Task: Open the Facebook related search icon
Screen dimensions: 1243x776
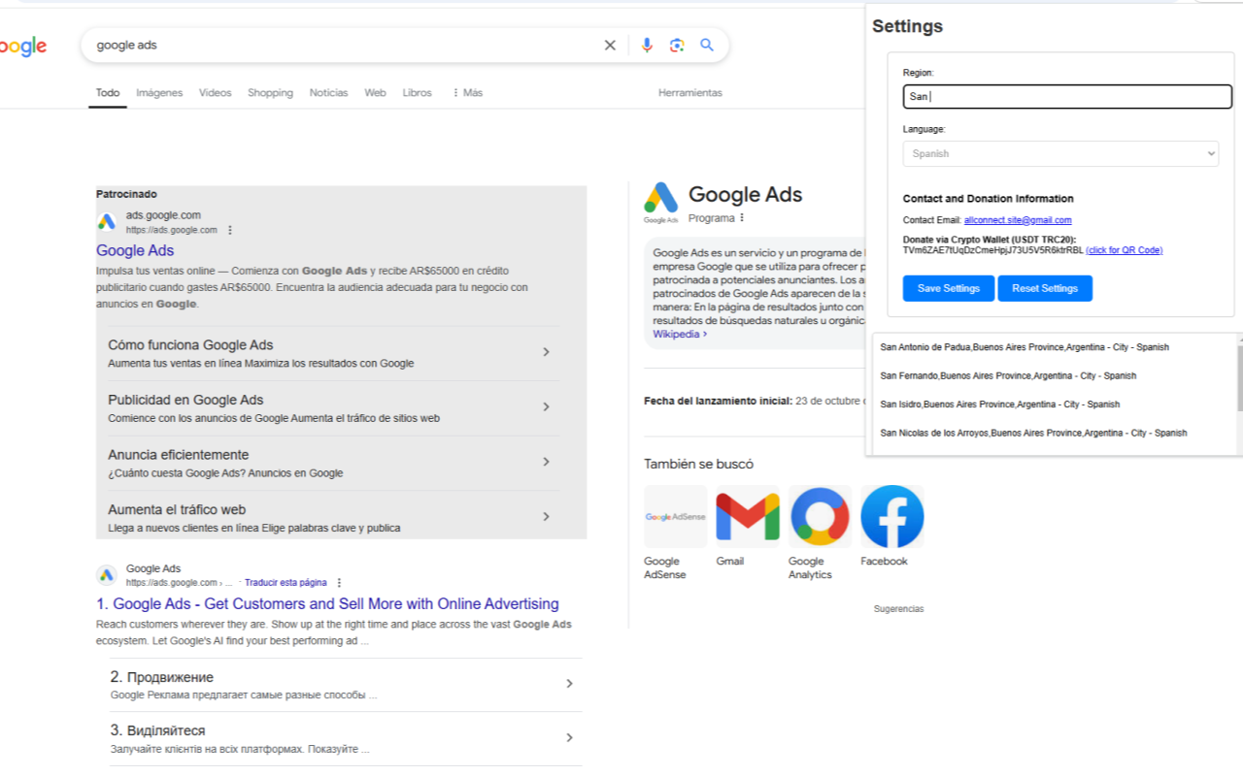Action: (x=891, y=515)
